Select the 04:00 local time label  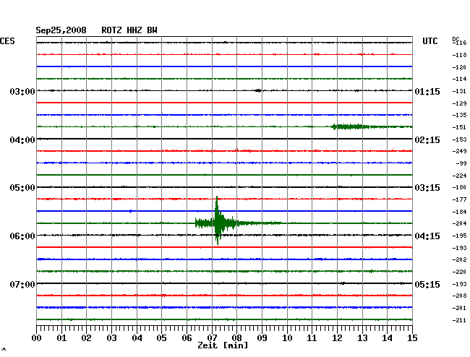point(22,140)
